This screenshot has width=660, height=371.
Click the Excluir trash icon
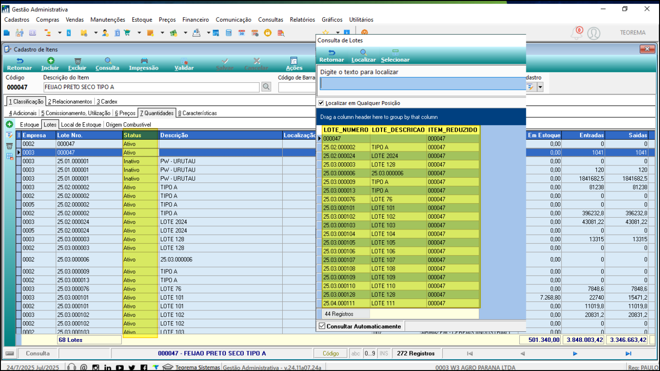(x=77, y=61)
